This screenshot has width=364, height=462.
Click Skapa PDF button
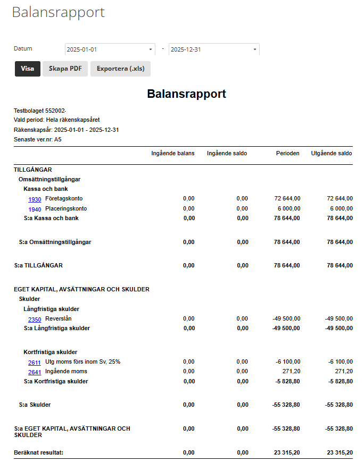65,69
